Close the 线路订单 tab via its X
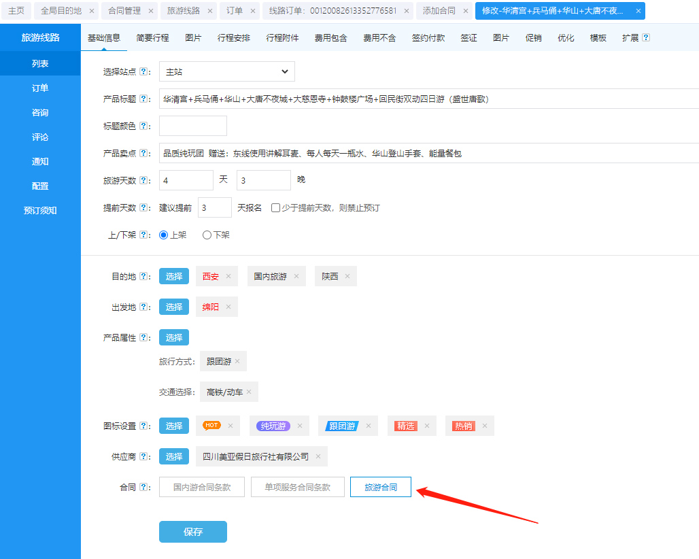 [406, 11]
